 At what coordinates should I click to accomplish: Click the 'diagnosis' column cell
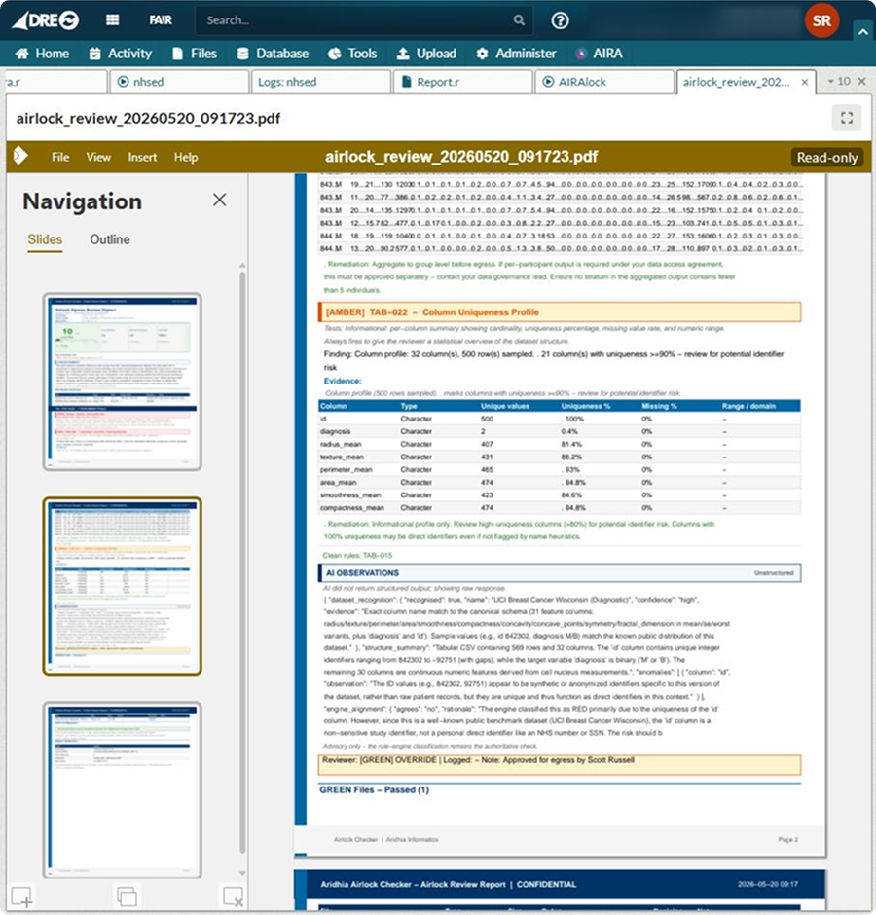pos(336,431)
